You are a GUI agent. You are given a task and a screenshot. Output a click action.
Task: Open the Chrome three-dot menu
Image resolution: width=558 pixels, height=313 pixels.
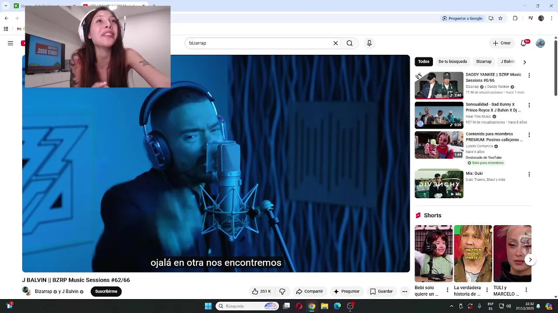pos(551,18)
